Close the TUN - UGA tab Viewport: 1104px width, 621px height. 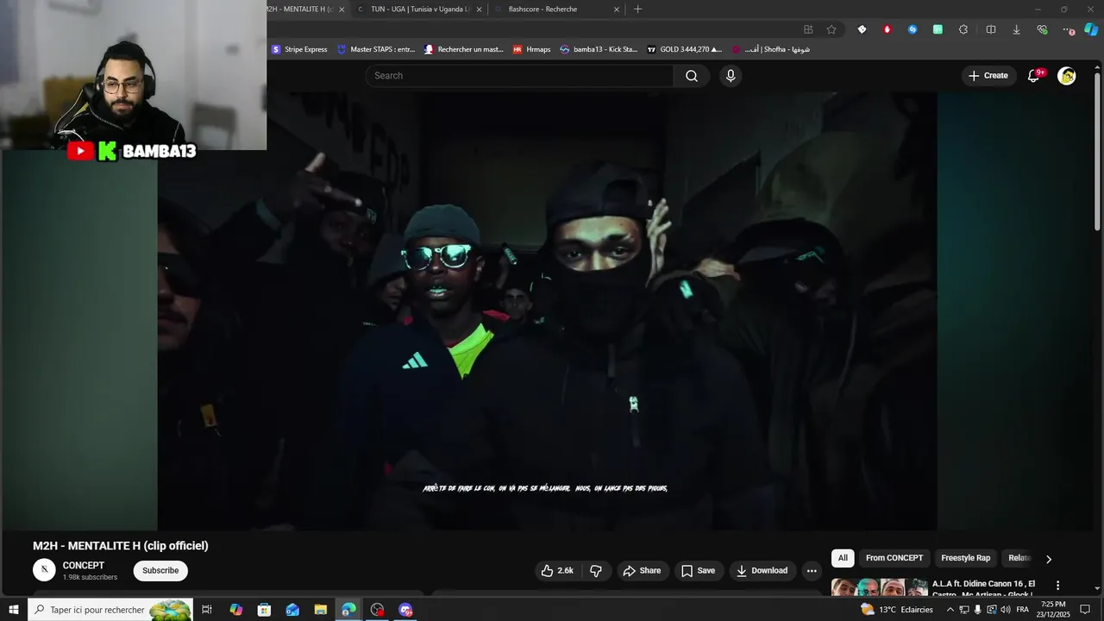(479, 9)
